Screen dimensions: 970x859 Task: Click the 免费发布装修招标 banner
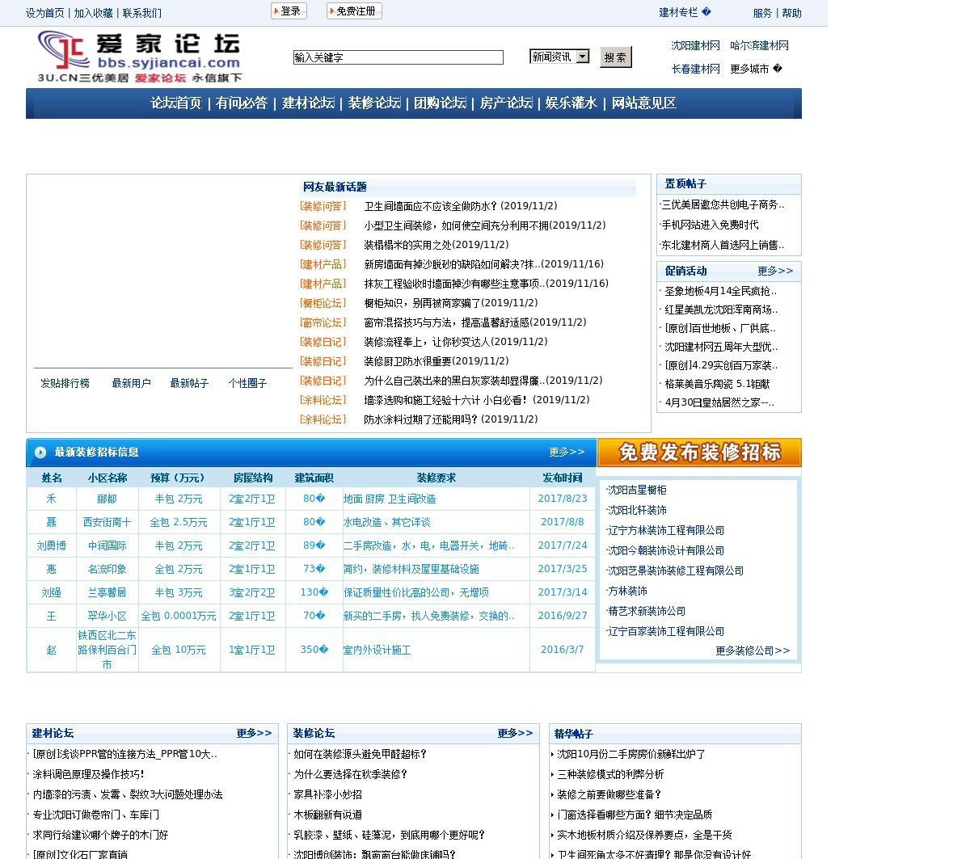699,453
